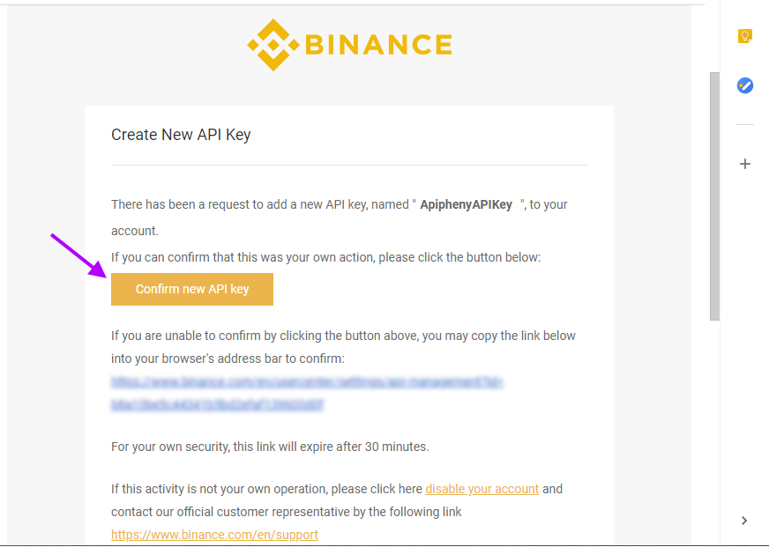This screenshot has height=547, width=769.
Task: Click the BINANCE wordmark text
Action: click(x=378, y=45)
